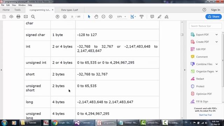Image resolution: width=224 pixels, height=126 pixels.
Task: Open the find text magnifier icon
Action: point(33,16)
